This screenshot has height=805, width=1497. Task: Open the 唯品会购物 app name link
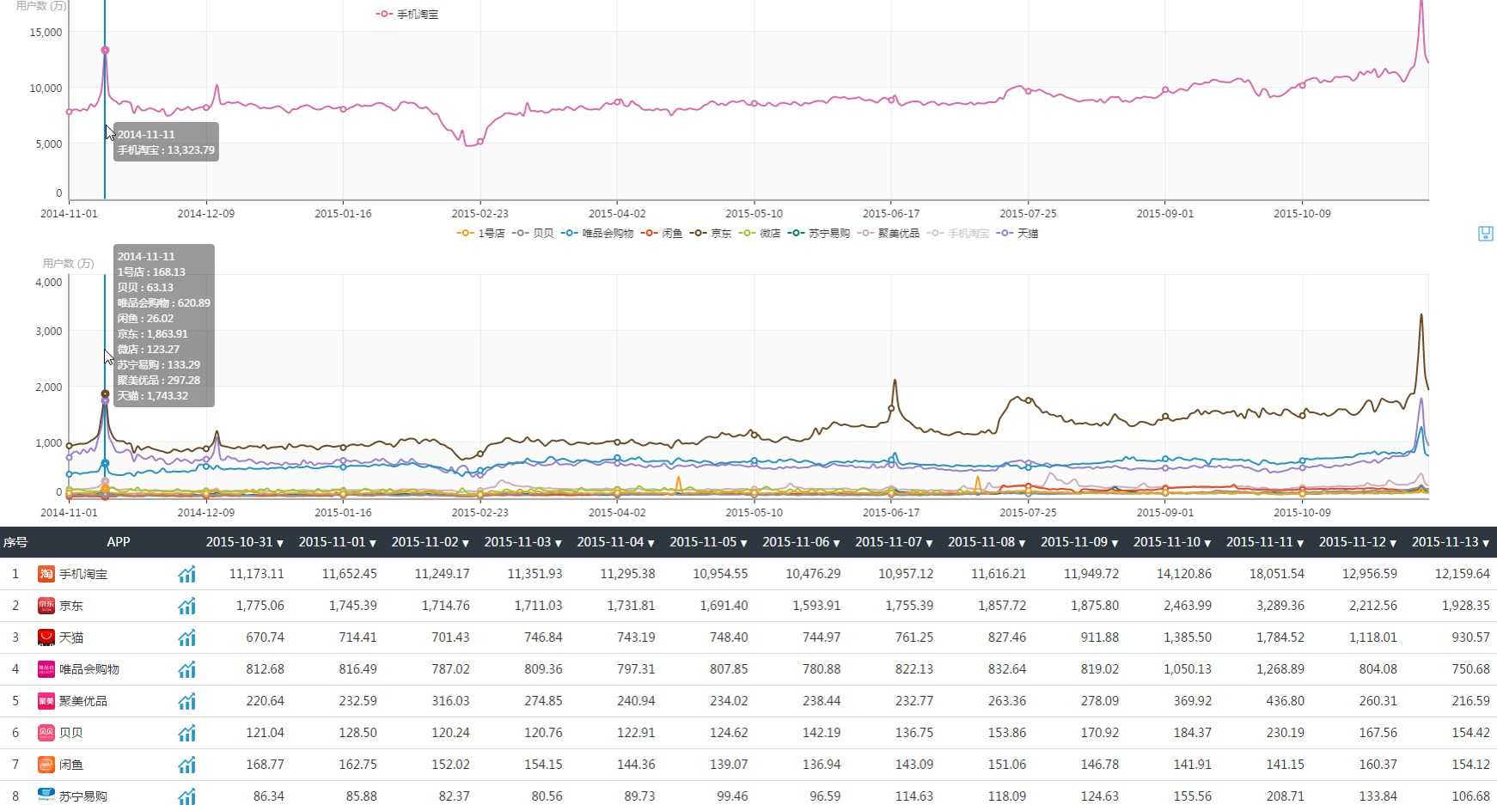(x=89, y=669)
